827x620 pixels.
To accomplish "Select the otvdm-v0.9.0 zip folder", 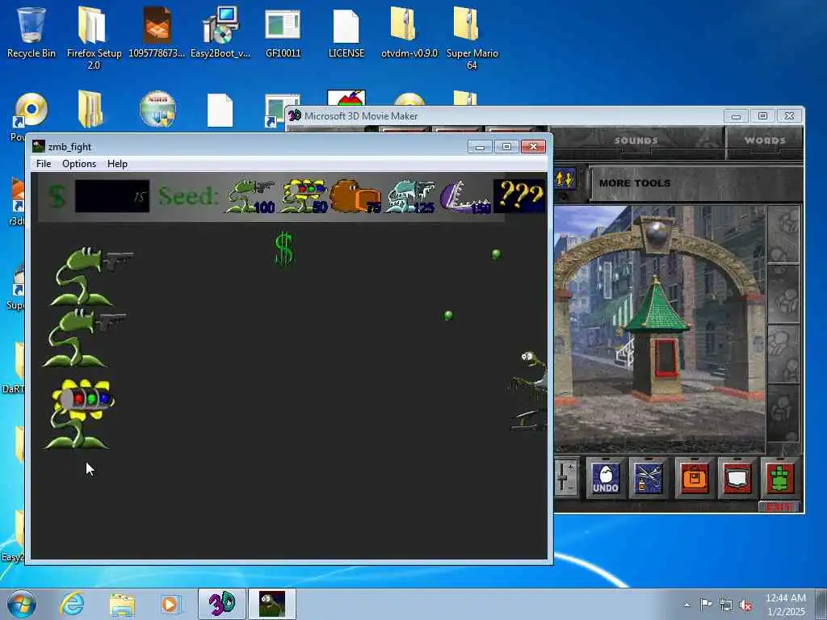I will (x=409, y=31).
